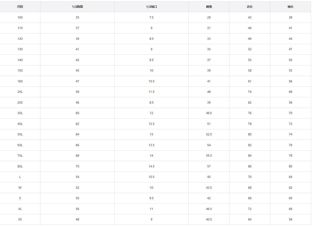The width and height of the screenshot is (313, 226).
Task: Select the size 100 row label
Action: 20,17
